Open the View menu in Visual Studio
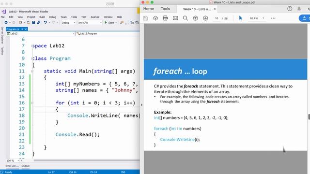 tap(20, 17)
